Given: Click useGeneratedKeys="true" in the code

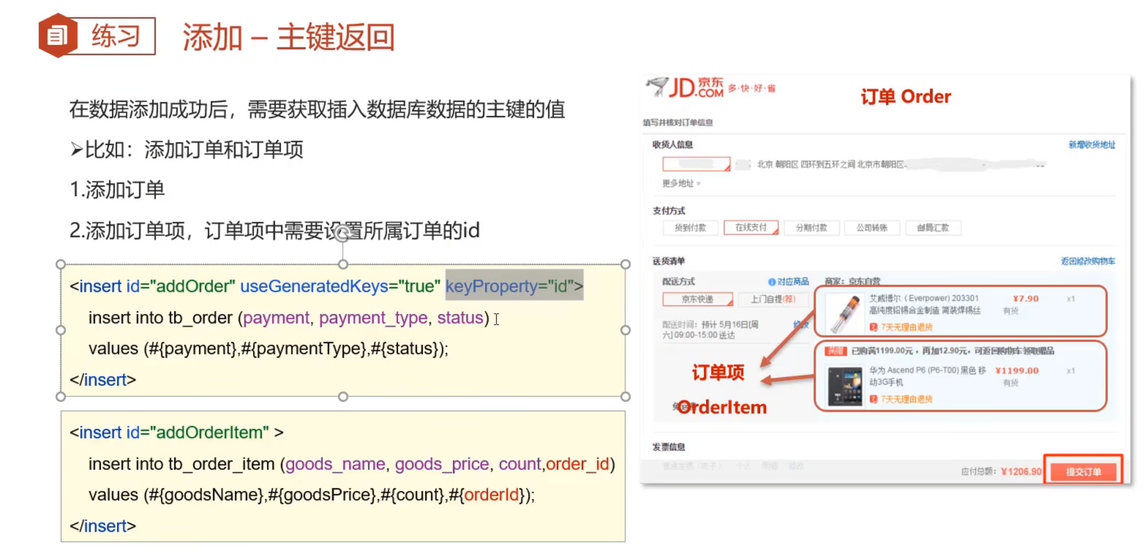Looking at the screenshot, I should (x=340, y=286).
